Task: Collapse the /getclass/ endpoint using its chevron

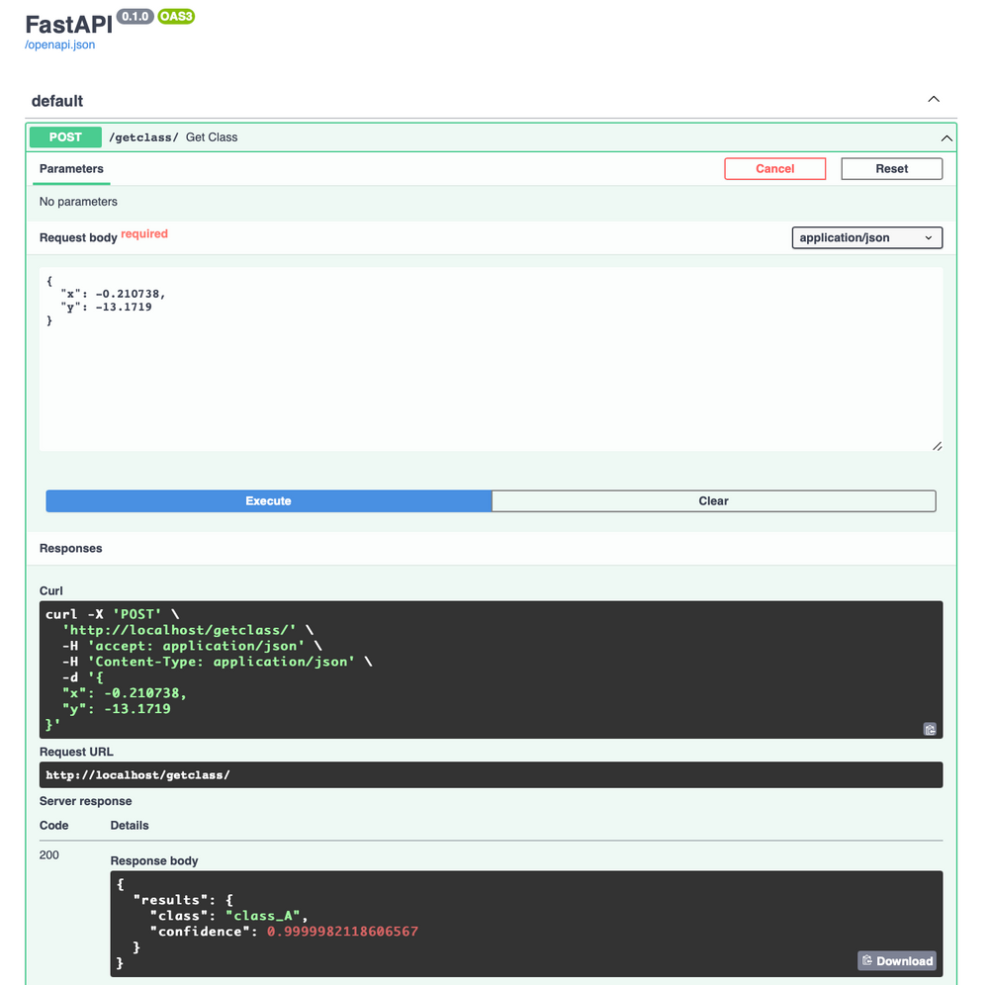Action: point(946,137)
